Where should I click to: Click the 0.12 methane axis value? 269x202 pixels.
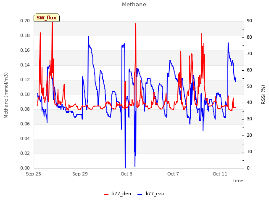(25, 80)
